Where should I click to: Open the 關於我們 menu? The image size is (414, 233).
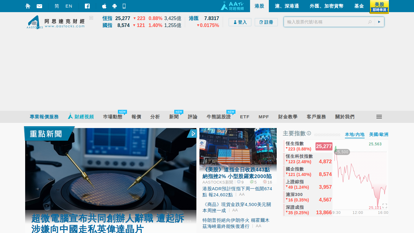tap(345, 117)
